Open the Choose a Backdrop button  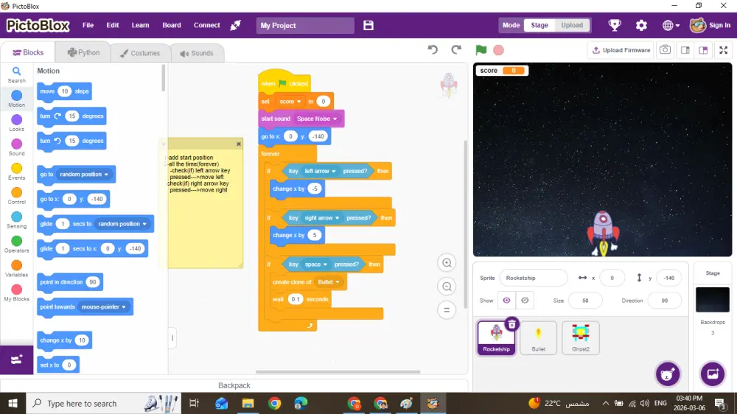click(713, 374)
